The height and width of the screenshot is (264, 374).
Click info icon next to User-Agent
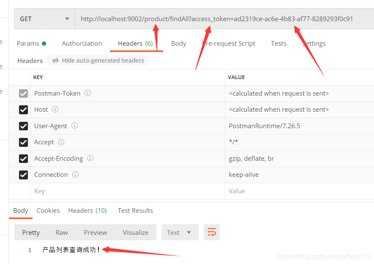tap(74, 126)
